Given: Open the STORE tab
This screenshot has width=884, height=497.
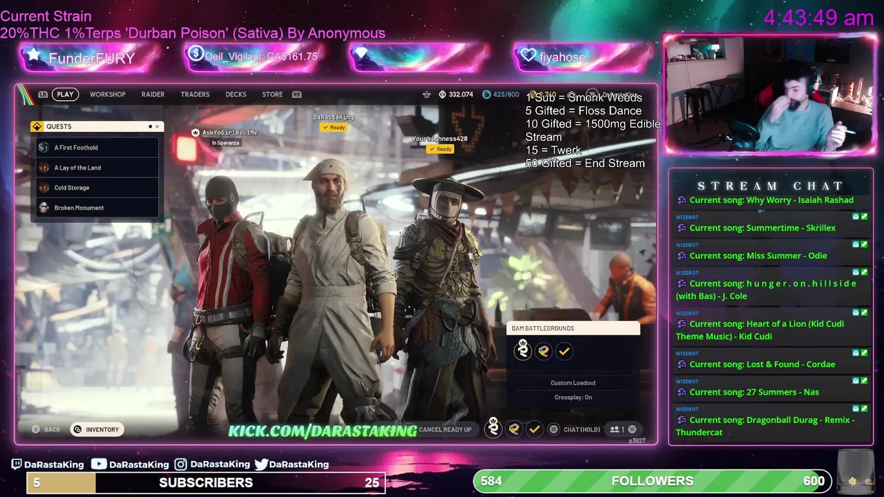Looking at the screenshot, I should pyautogui.click(x=272, y=95).
